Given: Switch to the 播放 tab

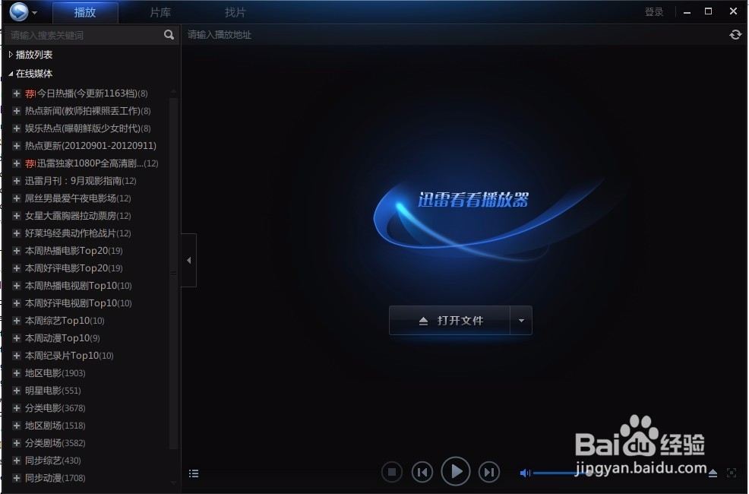Looking at the screenshot, I should click(x=85, y=12).
